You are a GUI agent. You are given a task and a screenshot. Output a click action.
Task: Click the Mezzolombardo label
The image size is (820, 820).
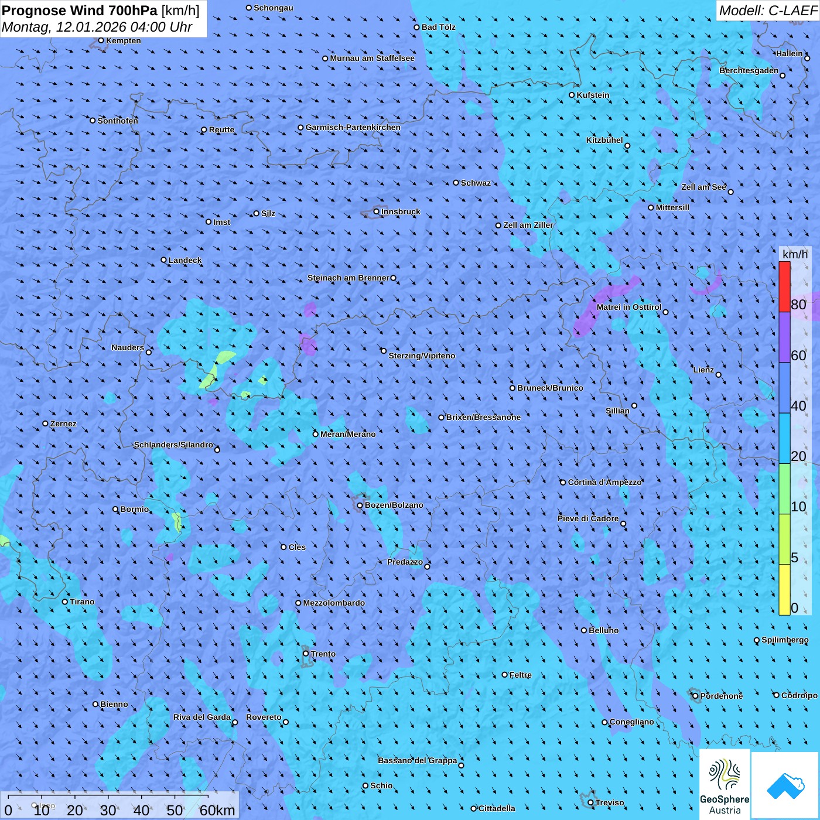pos(334,603)
